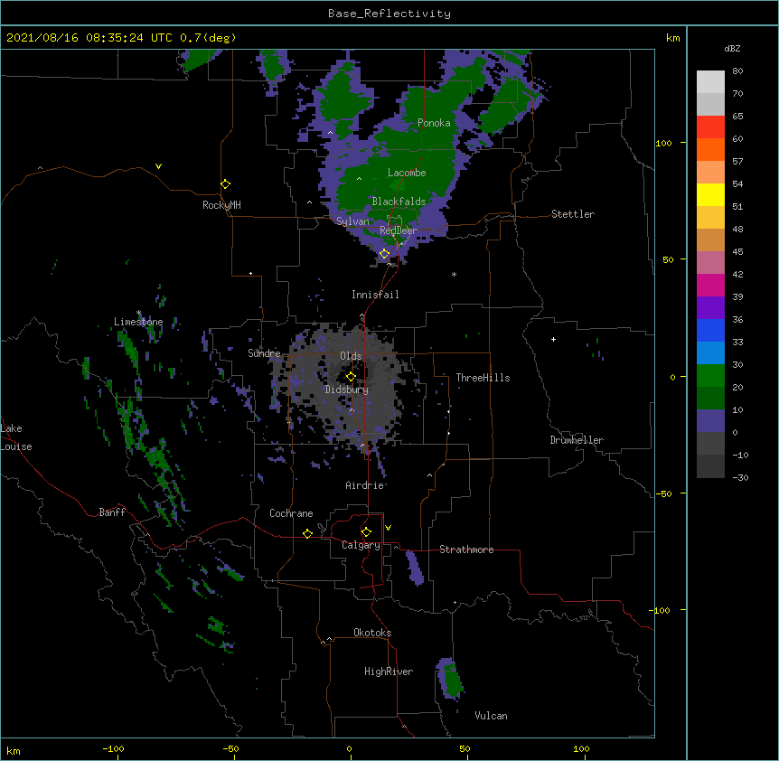The width and height of the screenshot is (779, 761).
Task: Click the Stettler label
Action: pos(573,214)
